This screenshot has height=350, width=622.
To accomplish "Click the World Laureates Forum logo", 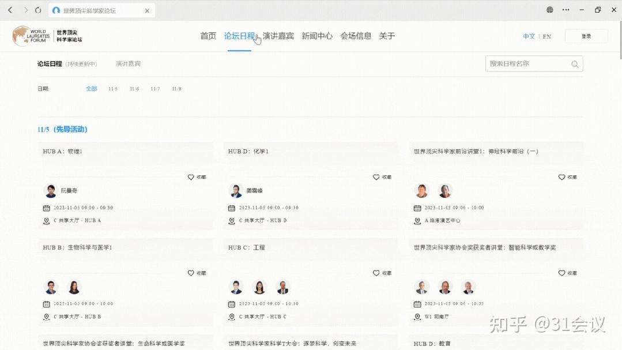I will click(x=47, y=36).
